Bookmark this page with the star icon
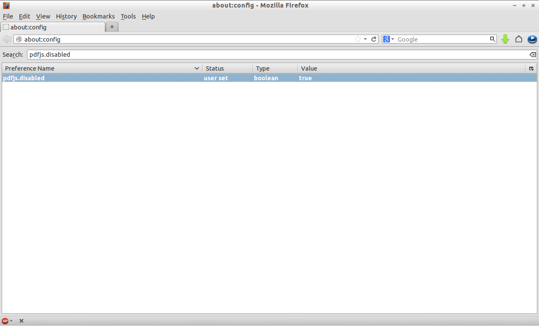This screenshot has height=326, width=539. coord(358,39)
